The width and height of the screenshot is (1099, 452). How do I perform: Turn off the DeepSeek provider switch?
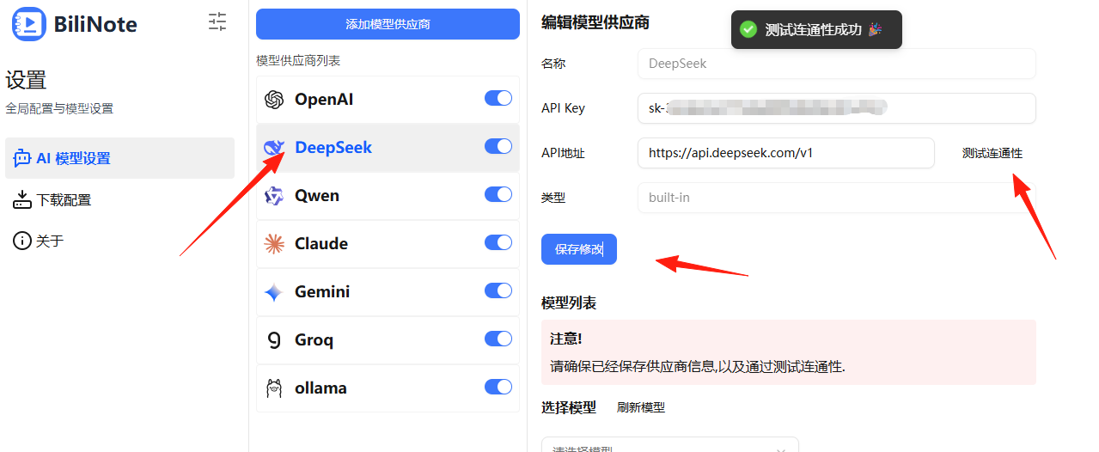tap(498, 147)
